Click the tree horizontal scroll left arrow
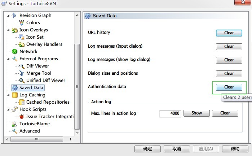Image resolution: width=252 pixels, height=156 pixels. tap(7, 139)
